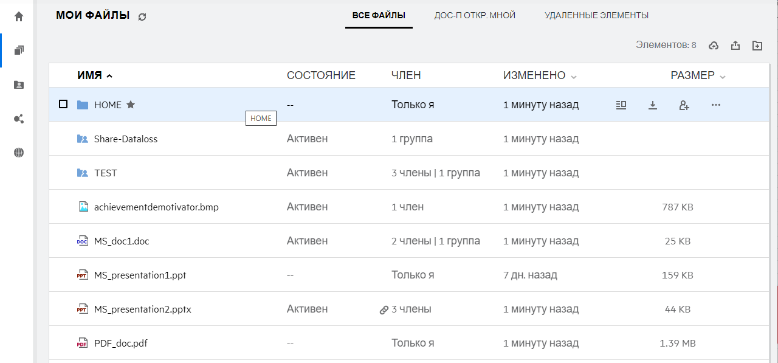Download the HOME folder via row icon
Viewport: 778px width, 363px height.
click(653, 105)
